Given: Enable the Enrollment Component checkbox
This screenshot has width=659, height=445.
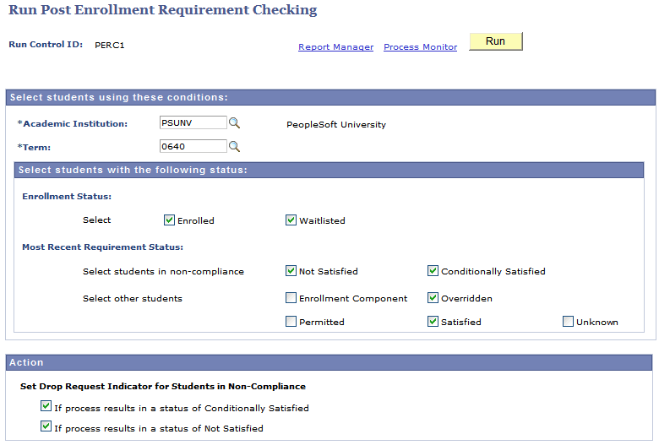Looking at the screenshot, I should [291, 298].
